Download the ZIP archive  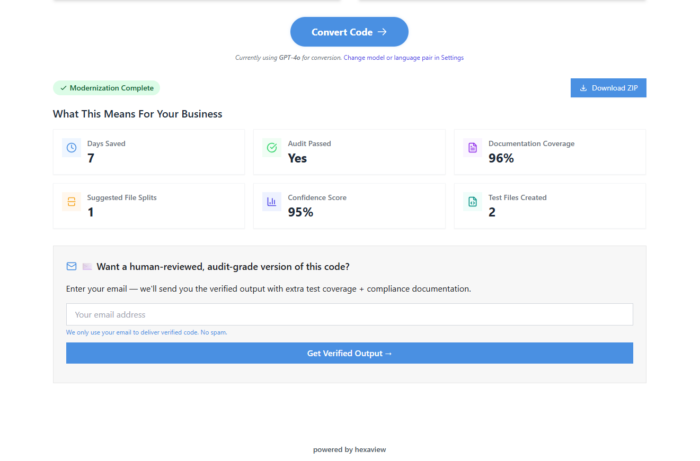click(x=608, y=88)
